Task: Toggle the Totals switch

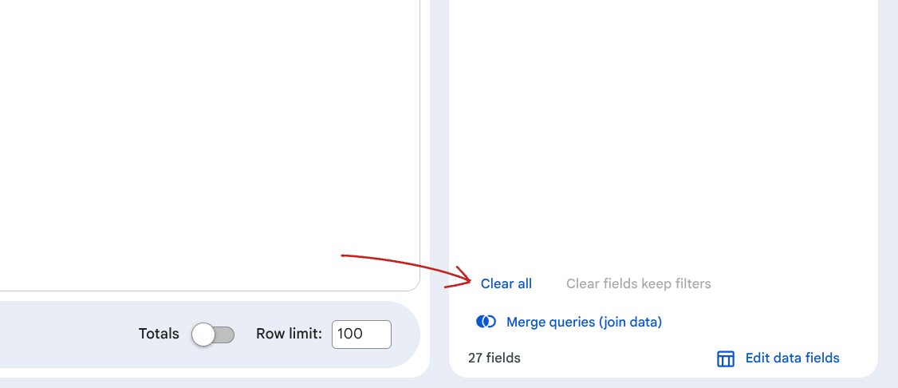Action: coord(213,335)
